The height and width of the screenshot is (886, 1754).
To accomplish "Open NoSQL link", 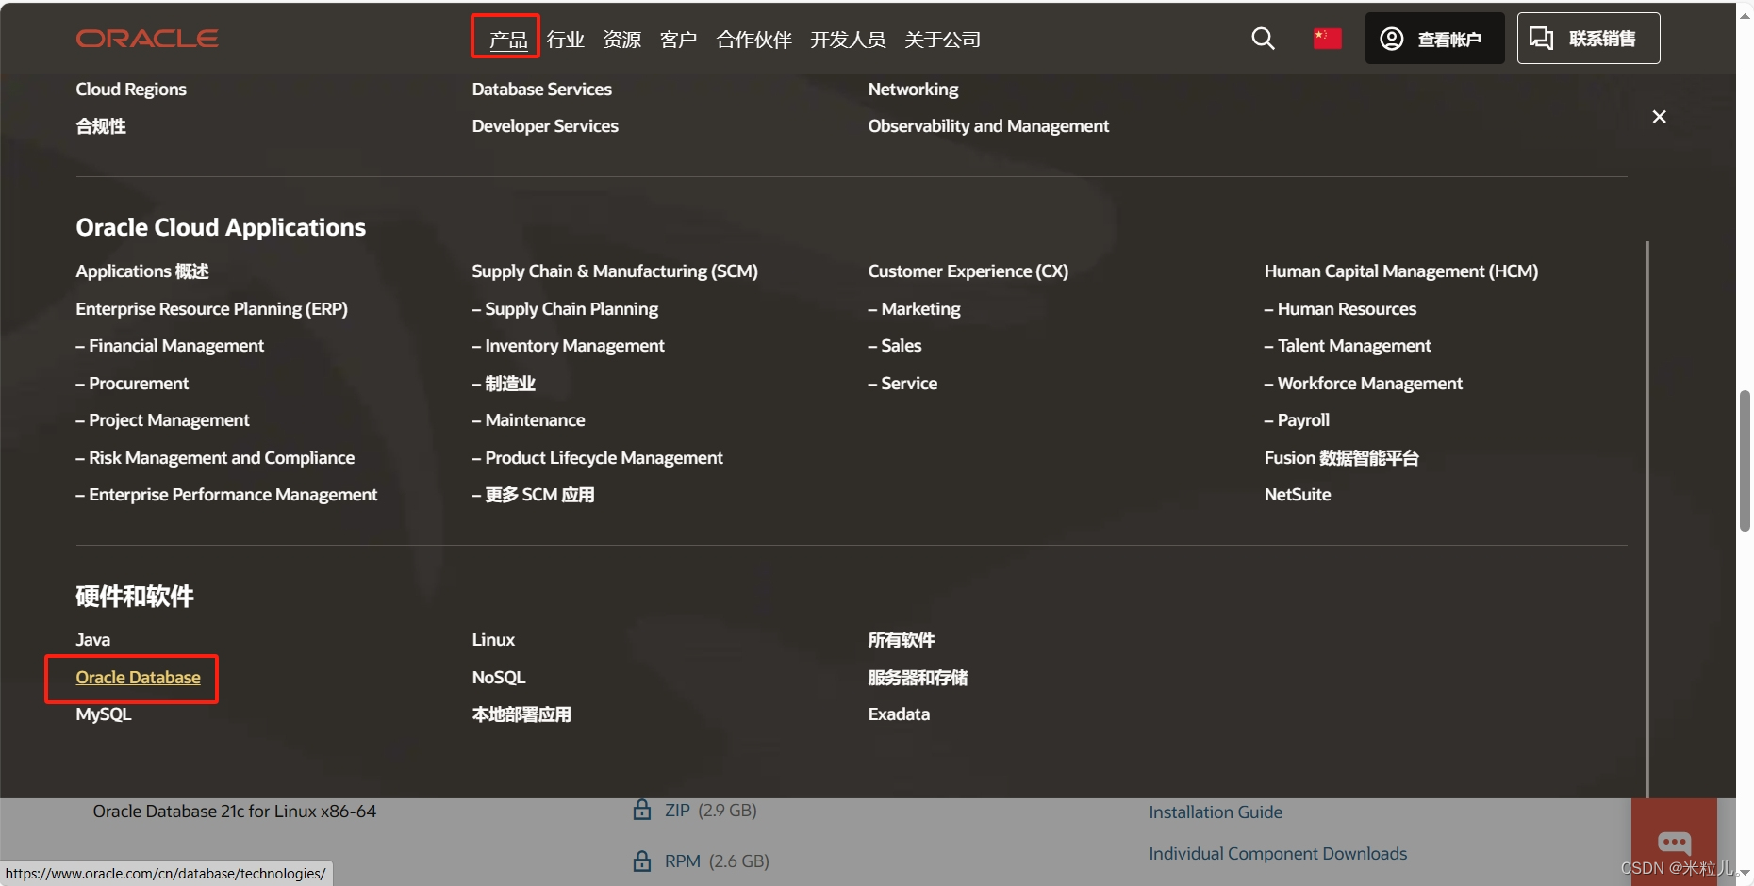I will click(499, 678).
